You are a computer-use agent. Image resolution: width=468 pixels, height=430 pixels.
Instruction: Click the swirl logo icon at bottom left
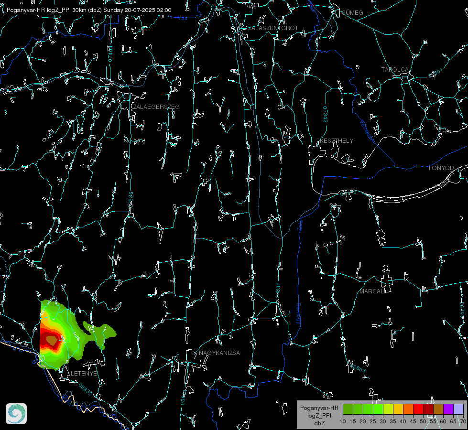(x=16, y=414)
